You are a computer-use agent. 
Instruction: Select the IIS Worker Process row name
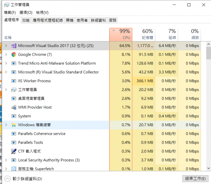coord(34,81)
